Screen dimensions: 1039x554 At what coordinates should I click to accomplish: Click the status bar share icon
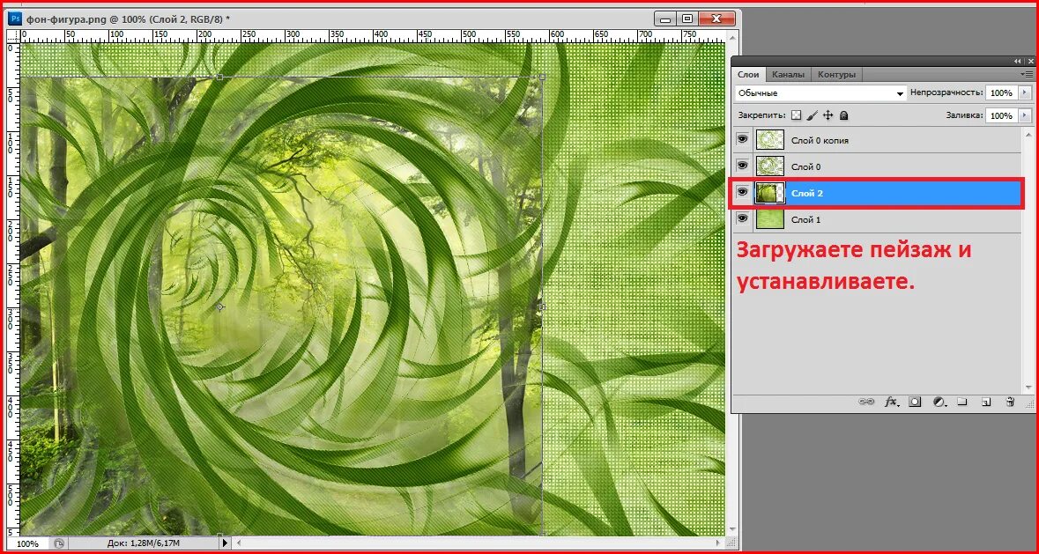click(59, 543)
